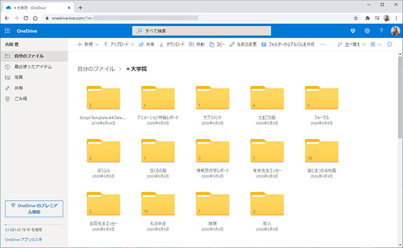
Task: Open the app launcher waffle icon
Action: tap(8, 31)
